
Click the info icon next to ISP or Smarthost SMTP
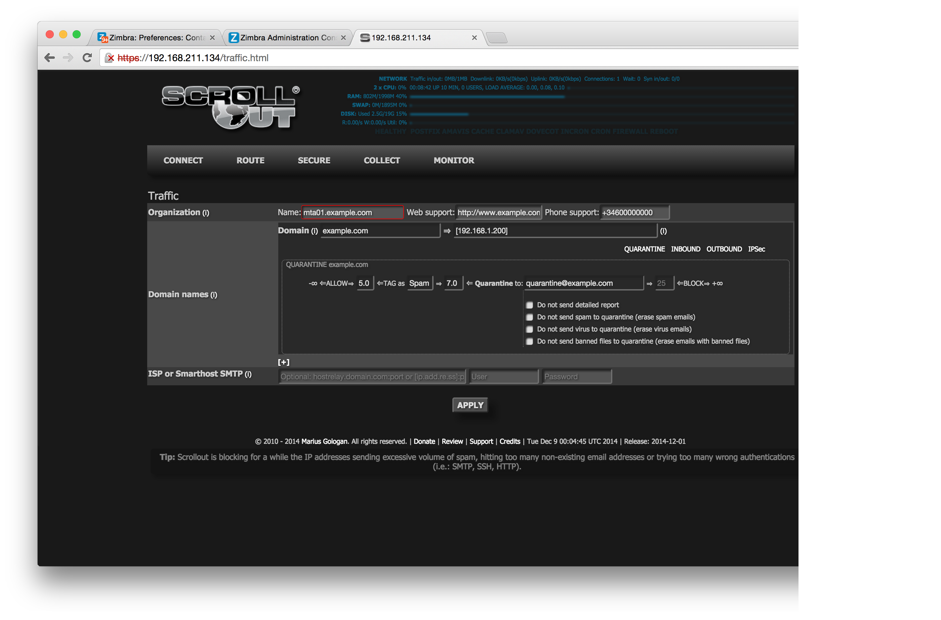248,374
